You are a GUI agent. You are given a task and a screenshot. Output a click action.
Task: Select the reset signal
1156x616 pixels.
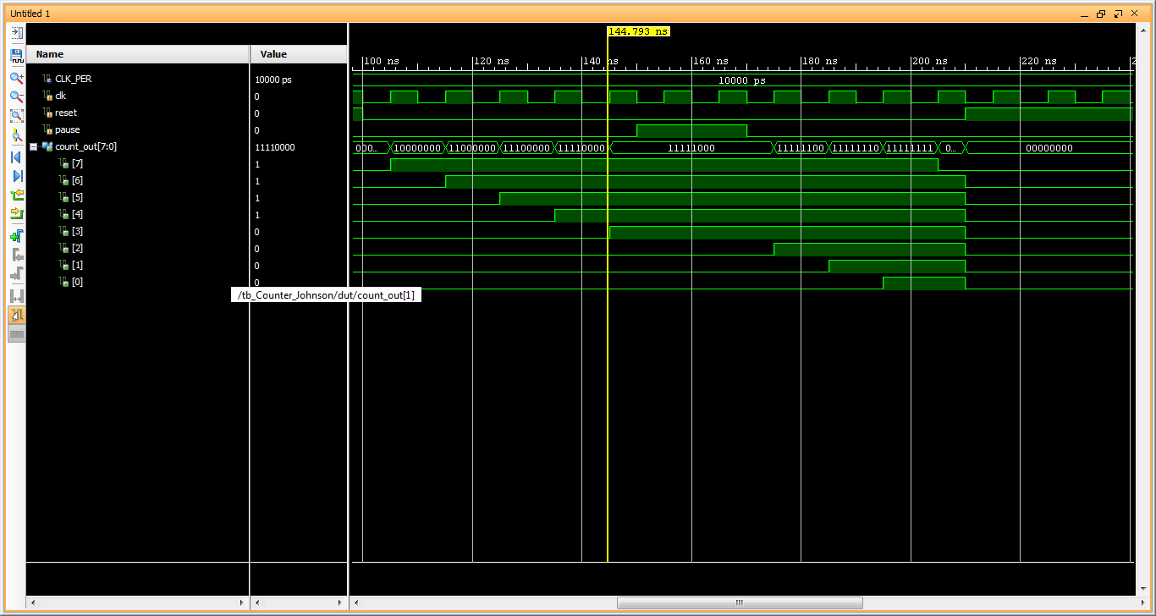coord(65,113)
